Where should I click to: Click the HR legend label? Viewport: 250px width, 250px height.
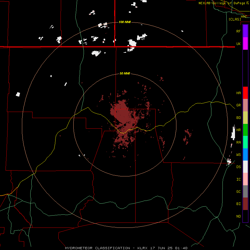coord(238,130)
